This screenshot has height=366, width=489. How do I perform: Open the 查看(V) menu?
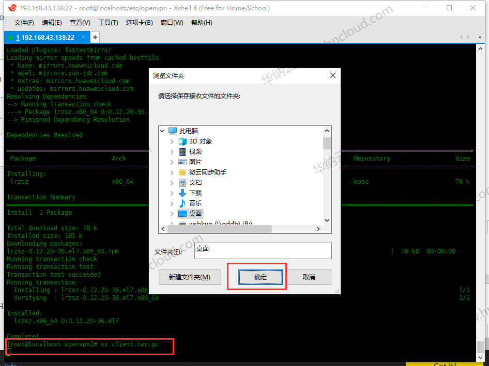coord(80,23)
